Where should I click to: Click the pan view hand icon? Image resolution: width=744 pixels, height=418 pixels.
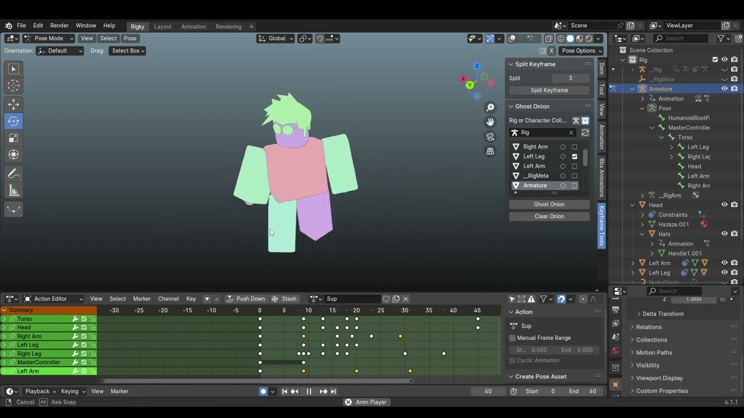[x=490, y=122]
